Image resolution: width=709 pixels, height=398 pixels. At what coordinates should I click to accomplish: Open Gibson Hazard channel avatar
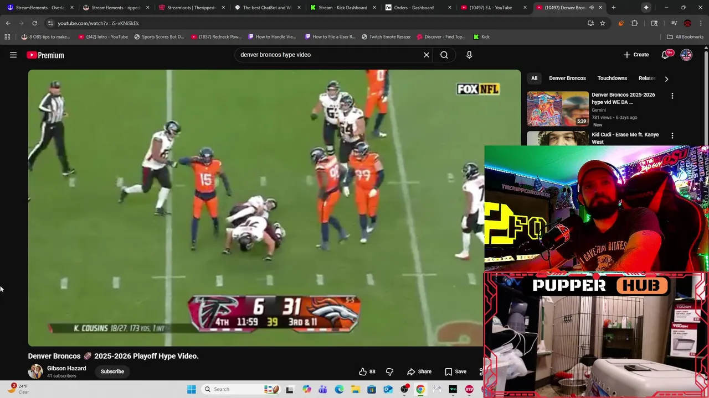tap(35, 371)
